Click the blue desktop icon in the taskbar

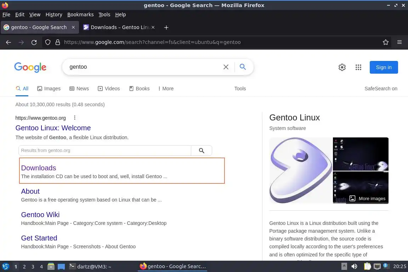[x=61, y=266]
